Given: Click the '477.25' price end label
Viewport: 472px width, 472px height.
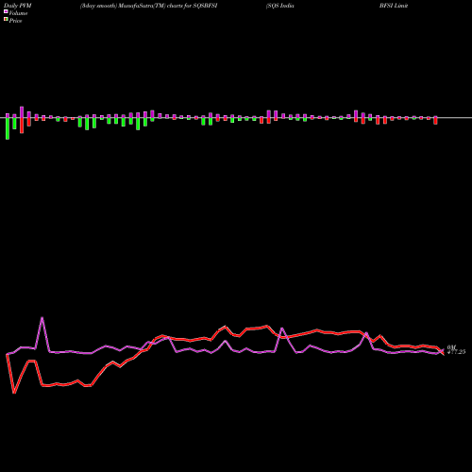Looking at the screenshot, I should click(456, 352).
